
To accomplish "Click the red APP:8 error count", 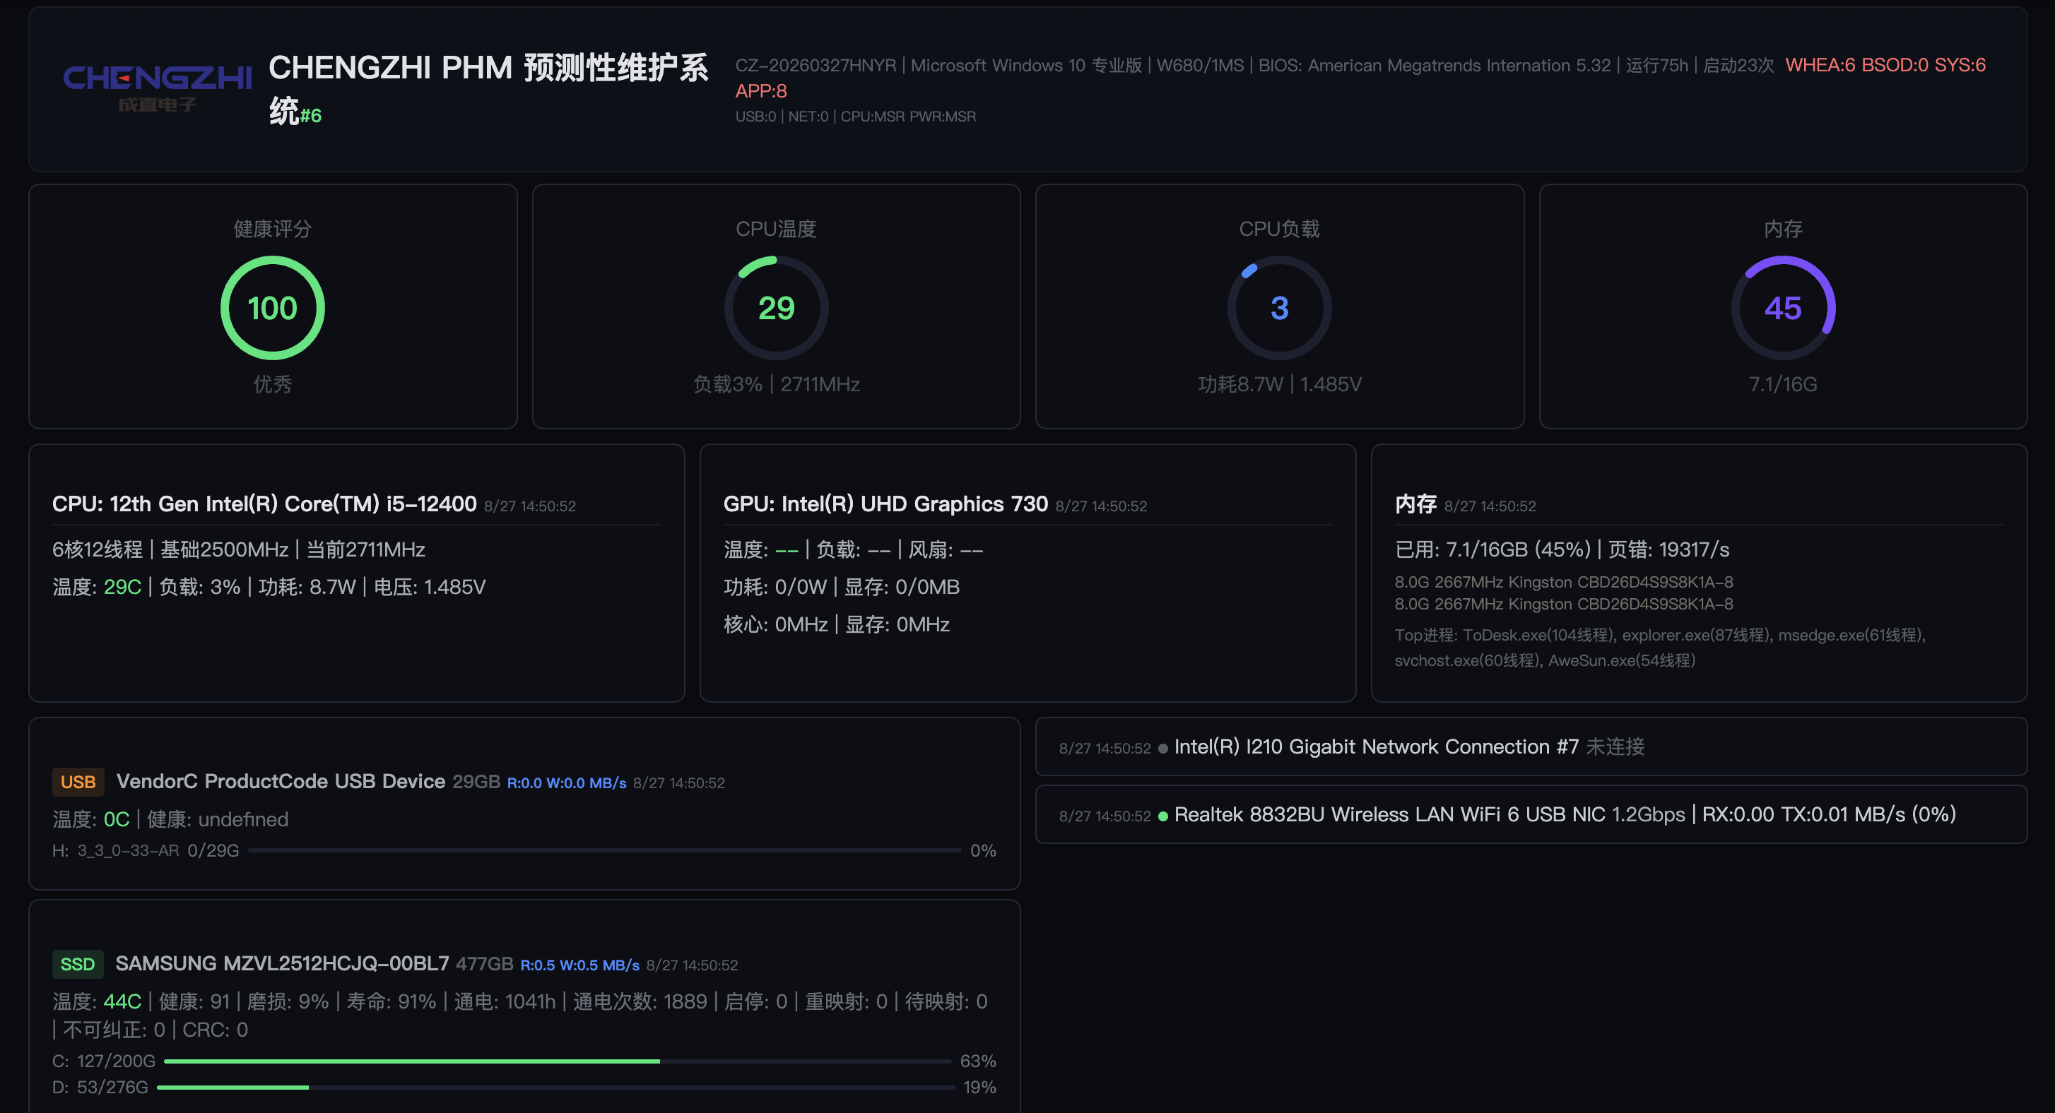I will [761, 91].
